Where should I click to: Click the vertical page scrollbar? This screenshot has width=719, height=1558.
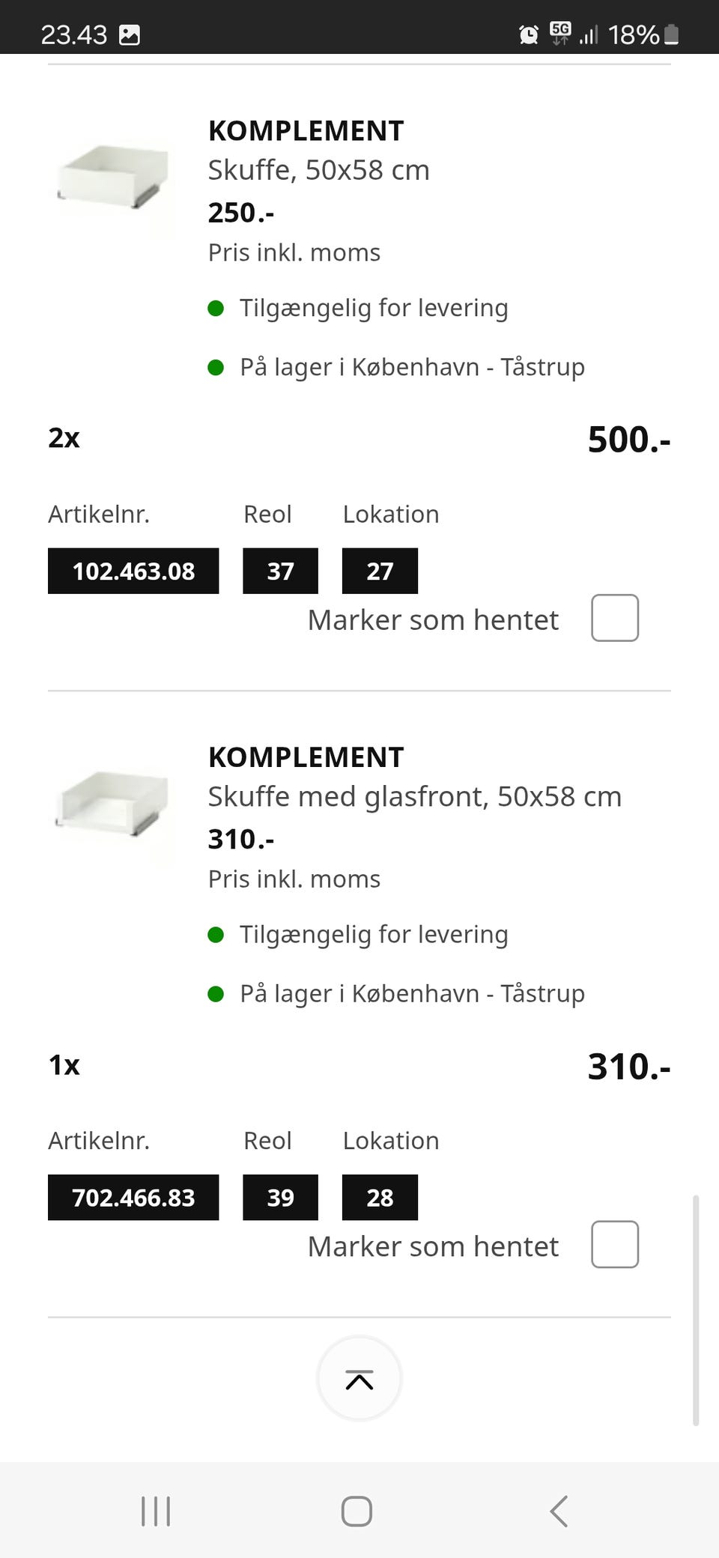[696, 1309]
